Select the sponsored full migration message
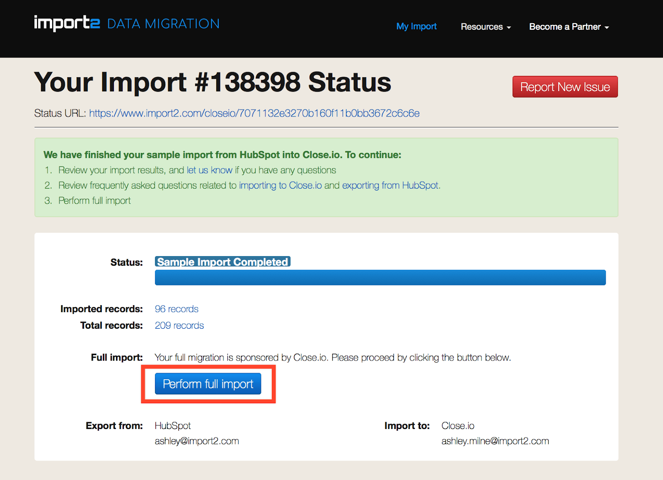This screenshot has height=480, width=663. pyautogui.click(x=333, y=357)
